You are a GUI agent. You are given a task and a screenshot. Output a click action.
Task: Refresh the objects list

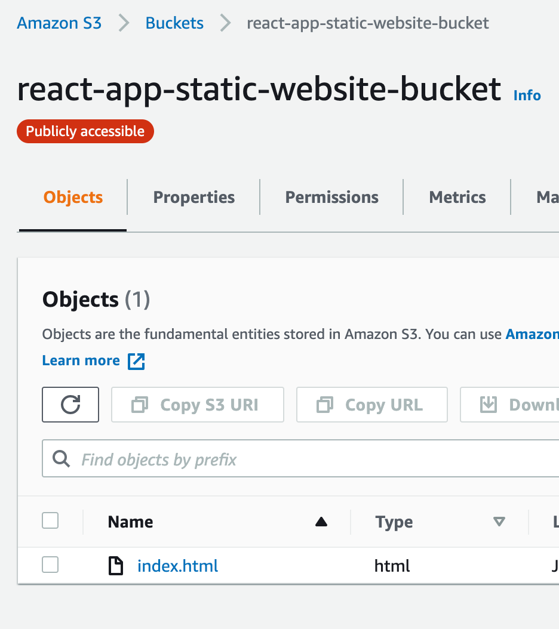70,405
